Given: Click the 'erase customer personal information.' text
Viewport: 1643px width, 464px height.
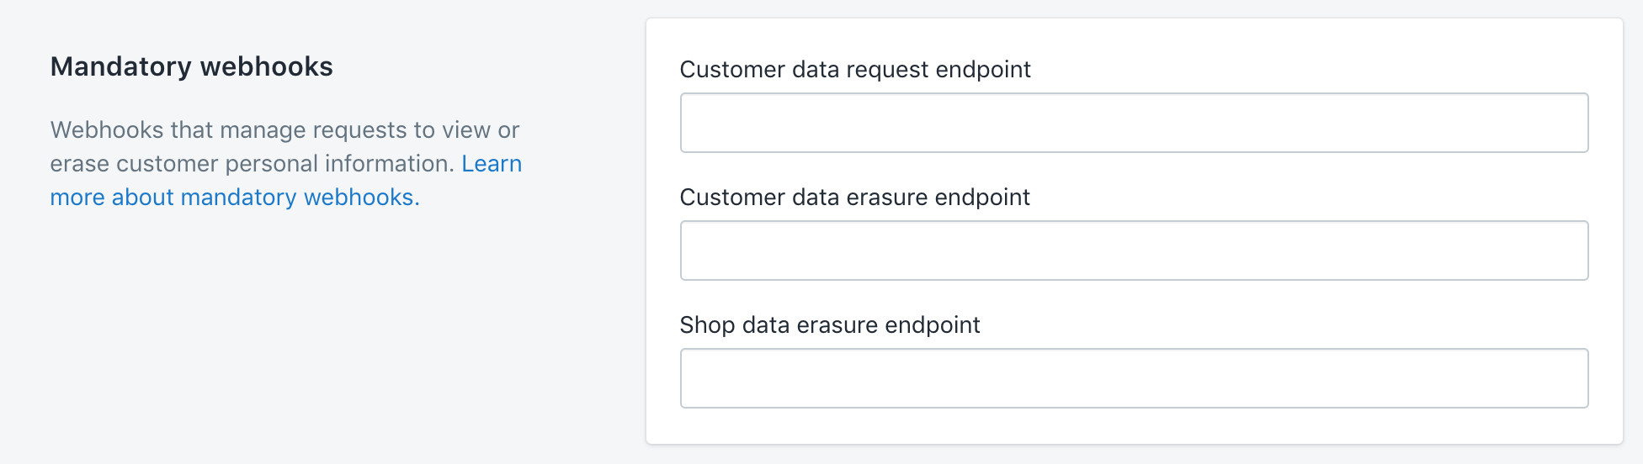Looking at the screenshot, I should (x=253, y=164).
